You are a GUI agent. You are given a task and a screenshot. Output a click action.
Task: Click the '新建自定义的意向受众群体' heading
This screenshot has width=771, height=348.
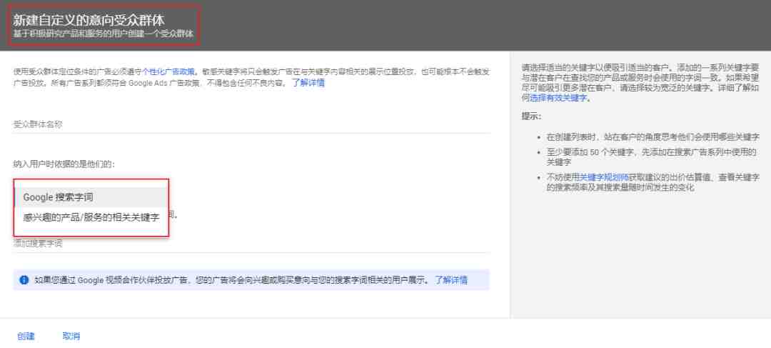[x=89, y=20]
